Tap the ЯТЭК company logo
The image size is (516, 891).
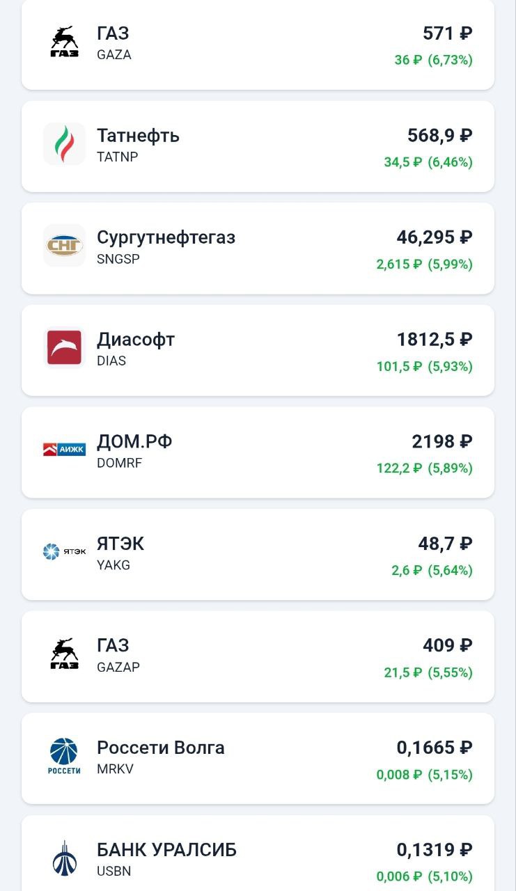coord(64,552)
